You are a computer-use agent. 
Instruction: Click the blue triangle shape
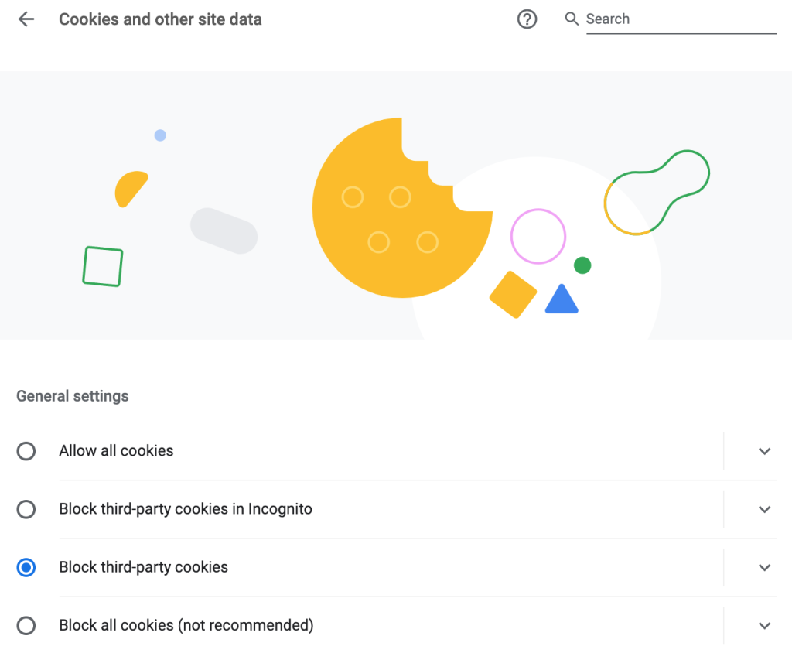(562, 299)
